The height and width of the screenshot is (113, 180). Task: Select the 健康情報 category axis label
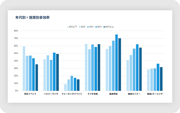[113, 94]
